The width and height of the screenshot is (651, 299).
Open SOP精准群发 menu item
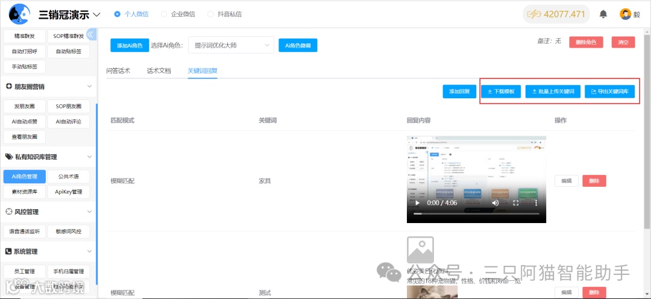coord(69,36)
